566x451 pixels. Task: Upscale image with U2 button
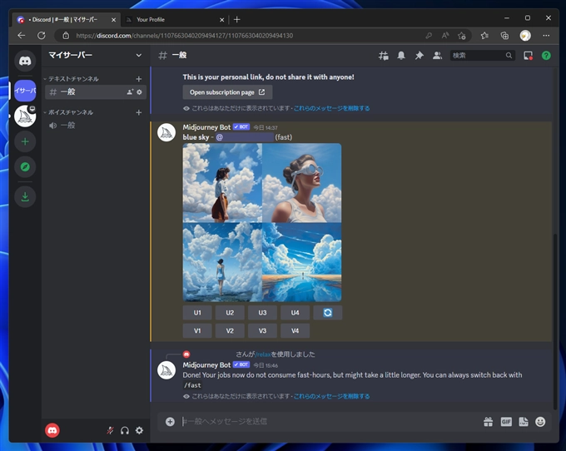pos(230,313)
